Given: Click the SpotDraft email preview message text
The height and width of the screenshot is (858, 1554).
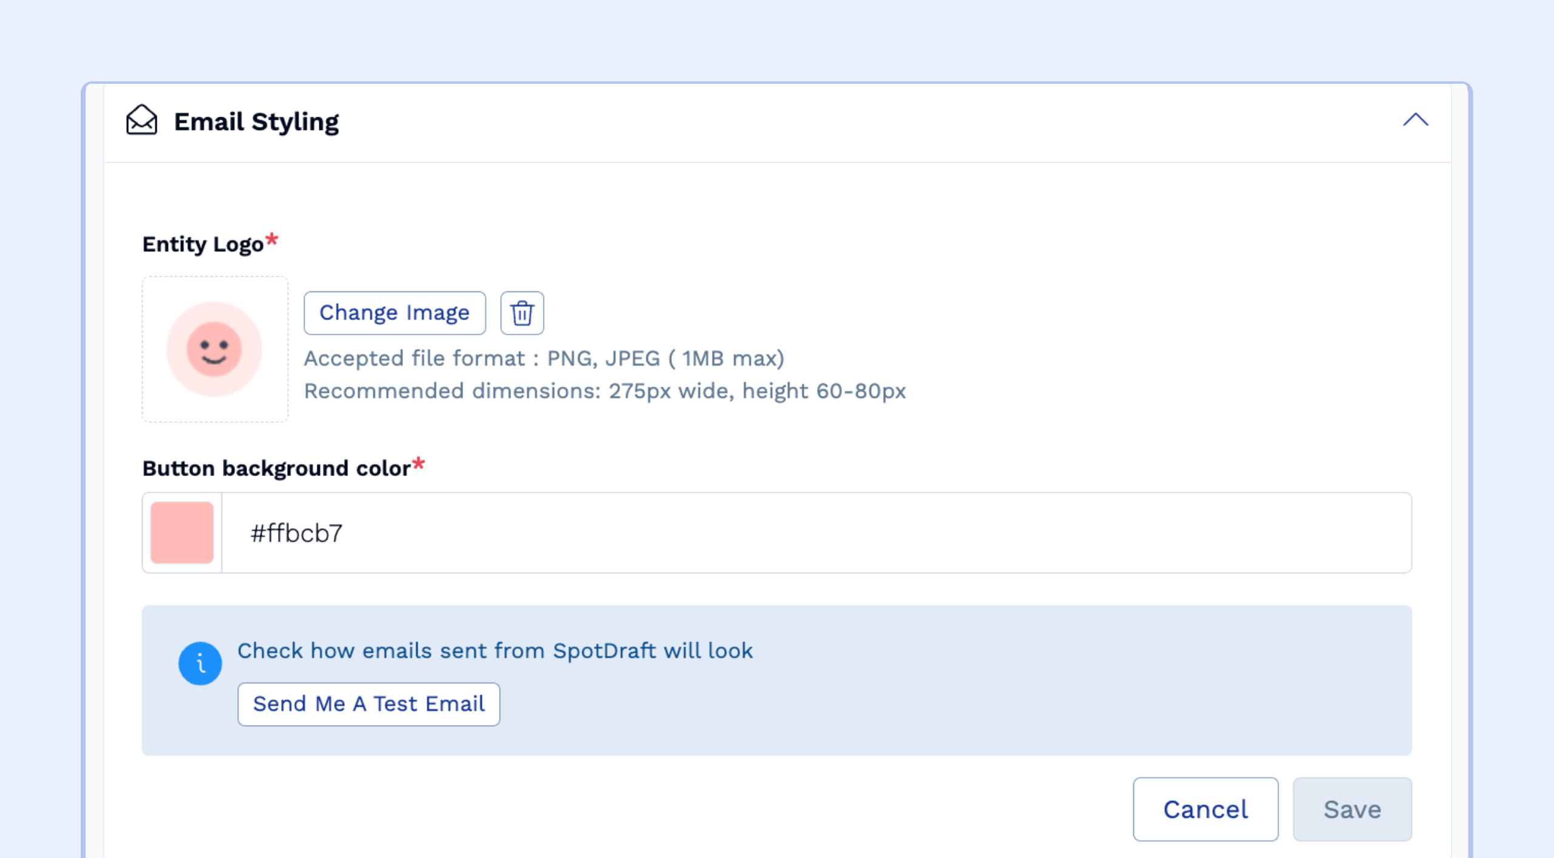Looking at the screenshot, I should (495, 651).
